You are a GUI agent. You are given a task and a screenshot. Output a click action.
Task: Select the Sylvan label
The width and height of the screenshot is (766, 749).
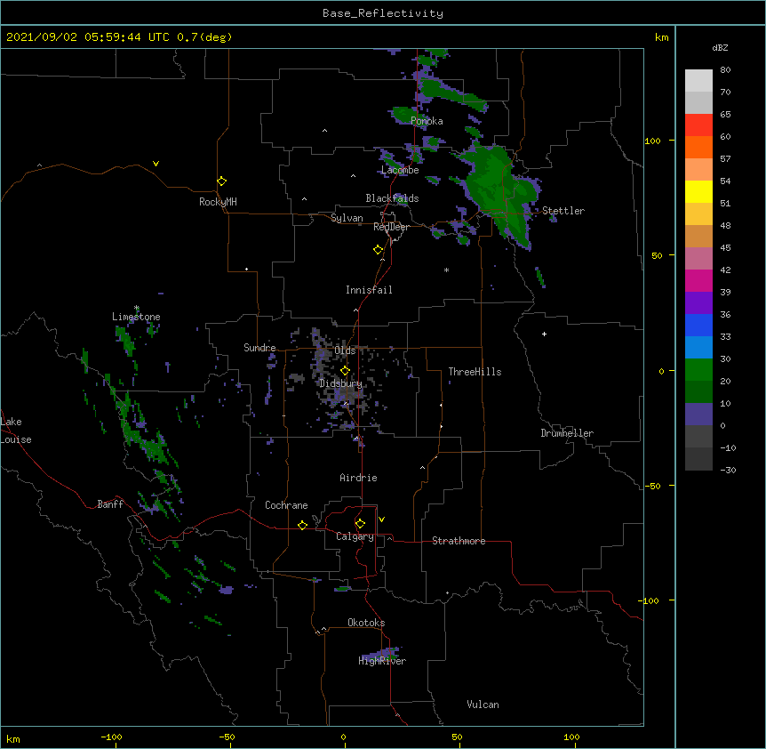click(x=347, y=218)
